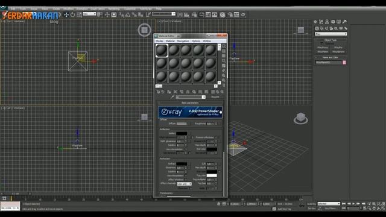Click the Select by Material icon

point(224,80)
